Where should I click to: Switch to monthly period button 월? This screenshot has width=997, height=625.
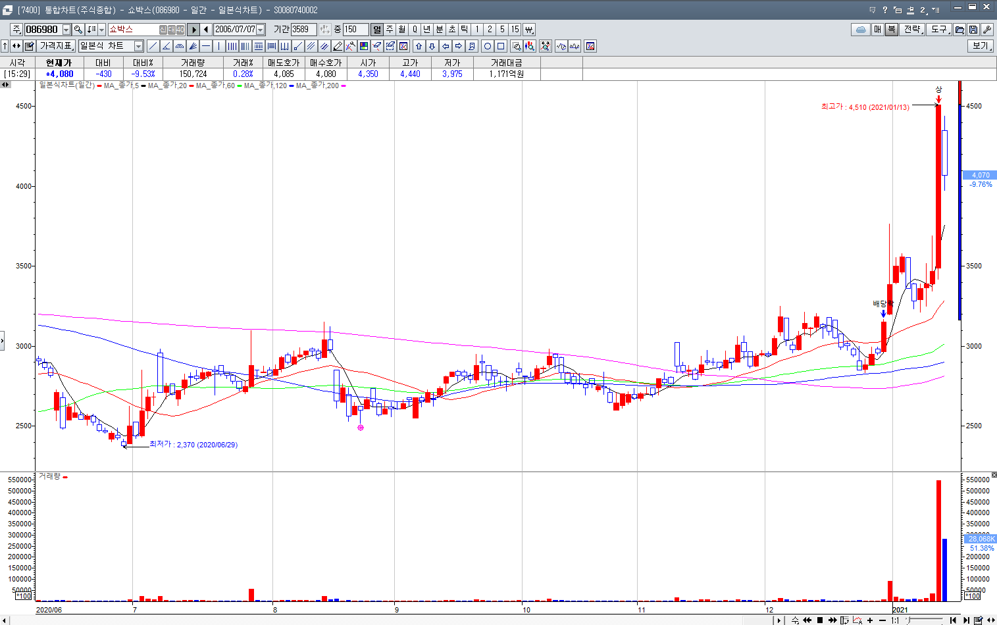[x=402, y=30]
